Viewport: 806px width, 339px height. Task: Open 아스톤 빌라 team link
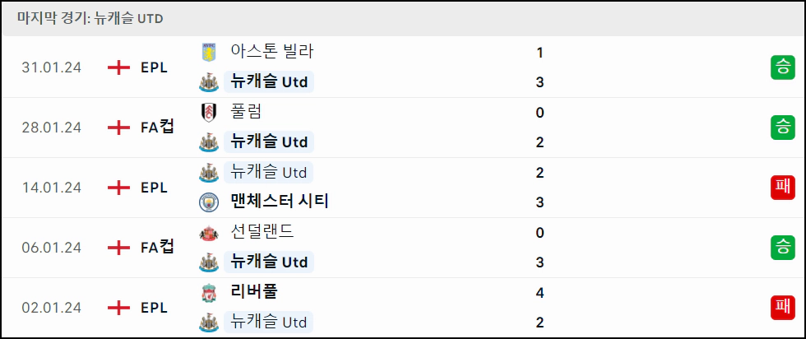pyautogui.click(x=272, y=52)
